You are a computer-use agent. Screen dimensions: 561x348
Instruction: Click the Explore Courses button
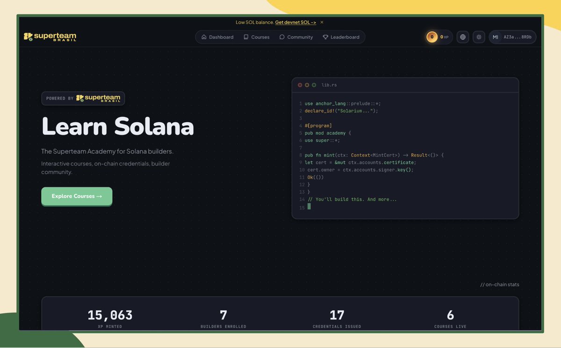77,196
